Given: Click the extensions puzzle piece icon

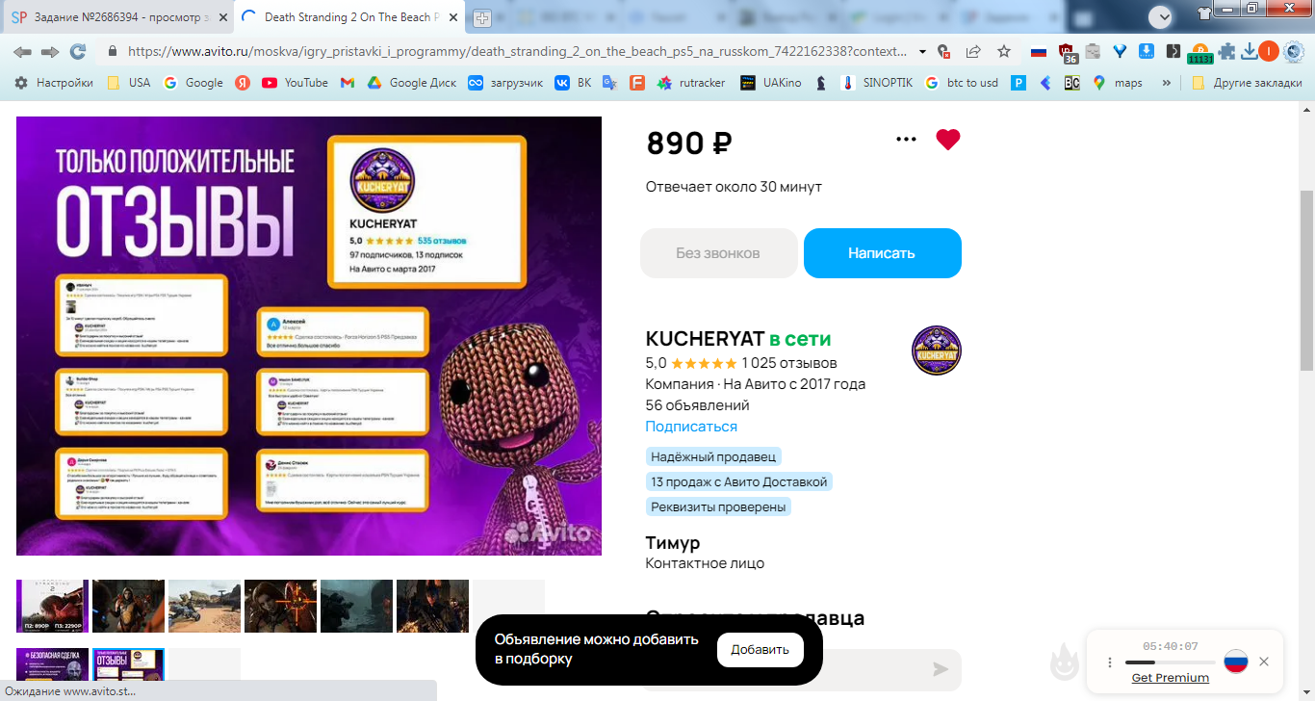Looking at the screenshot, I should click(1226, 51).
